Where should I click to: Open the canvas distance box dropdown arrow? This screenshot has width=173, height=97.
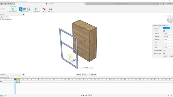click(90, 68)
